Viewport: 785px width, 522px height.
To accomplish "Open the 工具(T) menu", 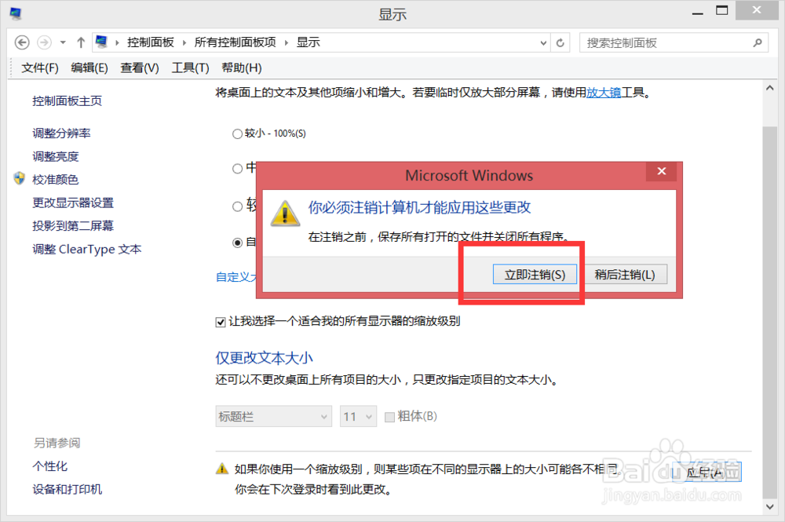I will coord(190,68).
